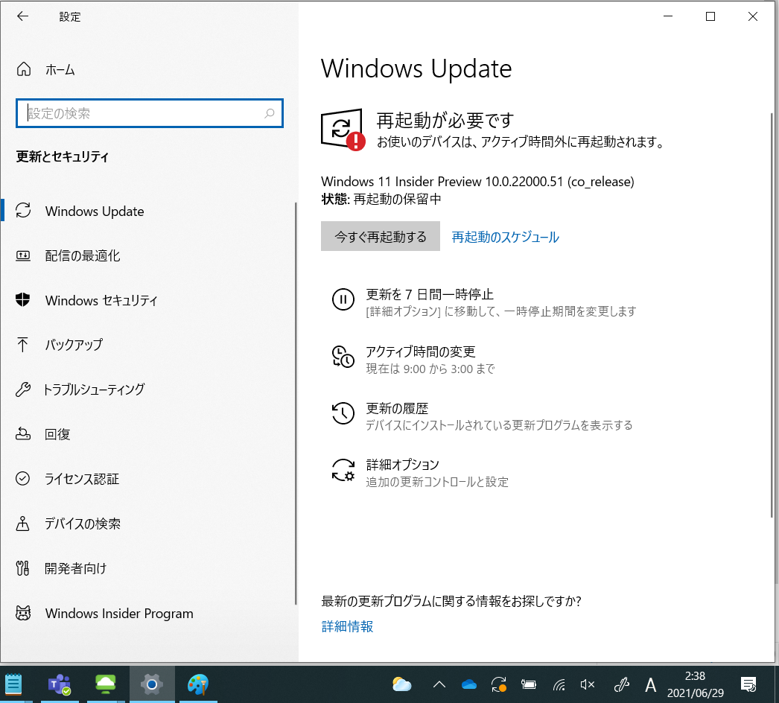Click the muted speaker tray icon
Screen dimensions: 779x703
click(x=588, y=685)
